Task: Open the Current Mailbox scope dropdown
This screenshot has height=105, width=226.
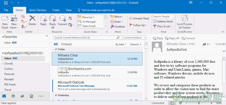Action: coord(134,38)
